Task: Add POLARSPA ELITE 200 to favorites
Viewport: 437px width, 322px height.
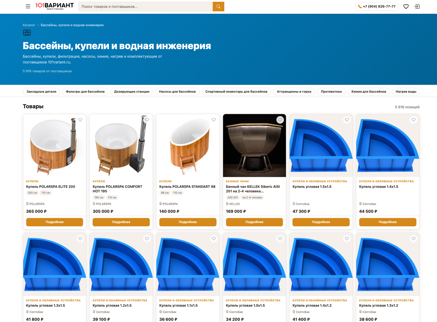Action: pos(80,120)
